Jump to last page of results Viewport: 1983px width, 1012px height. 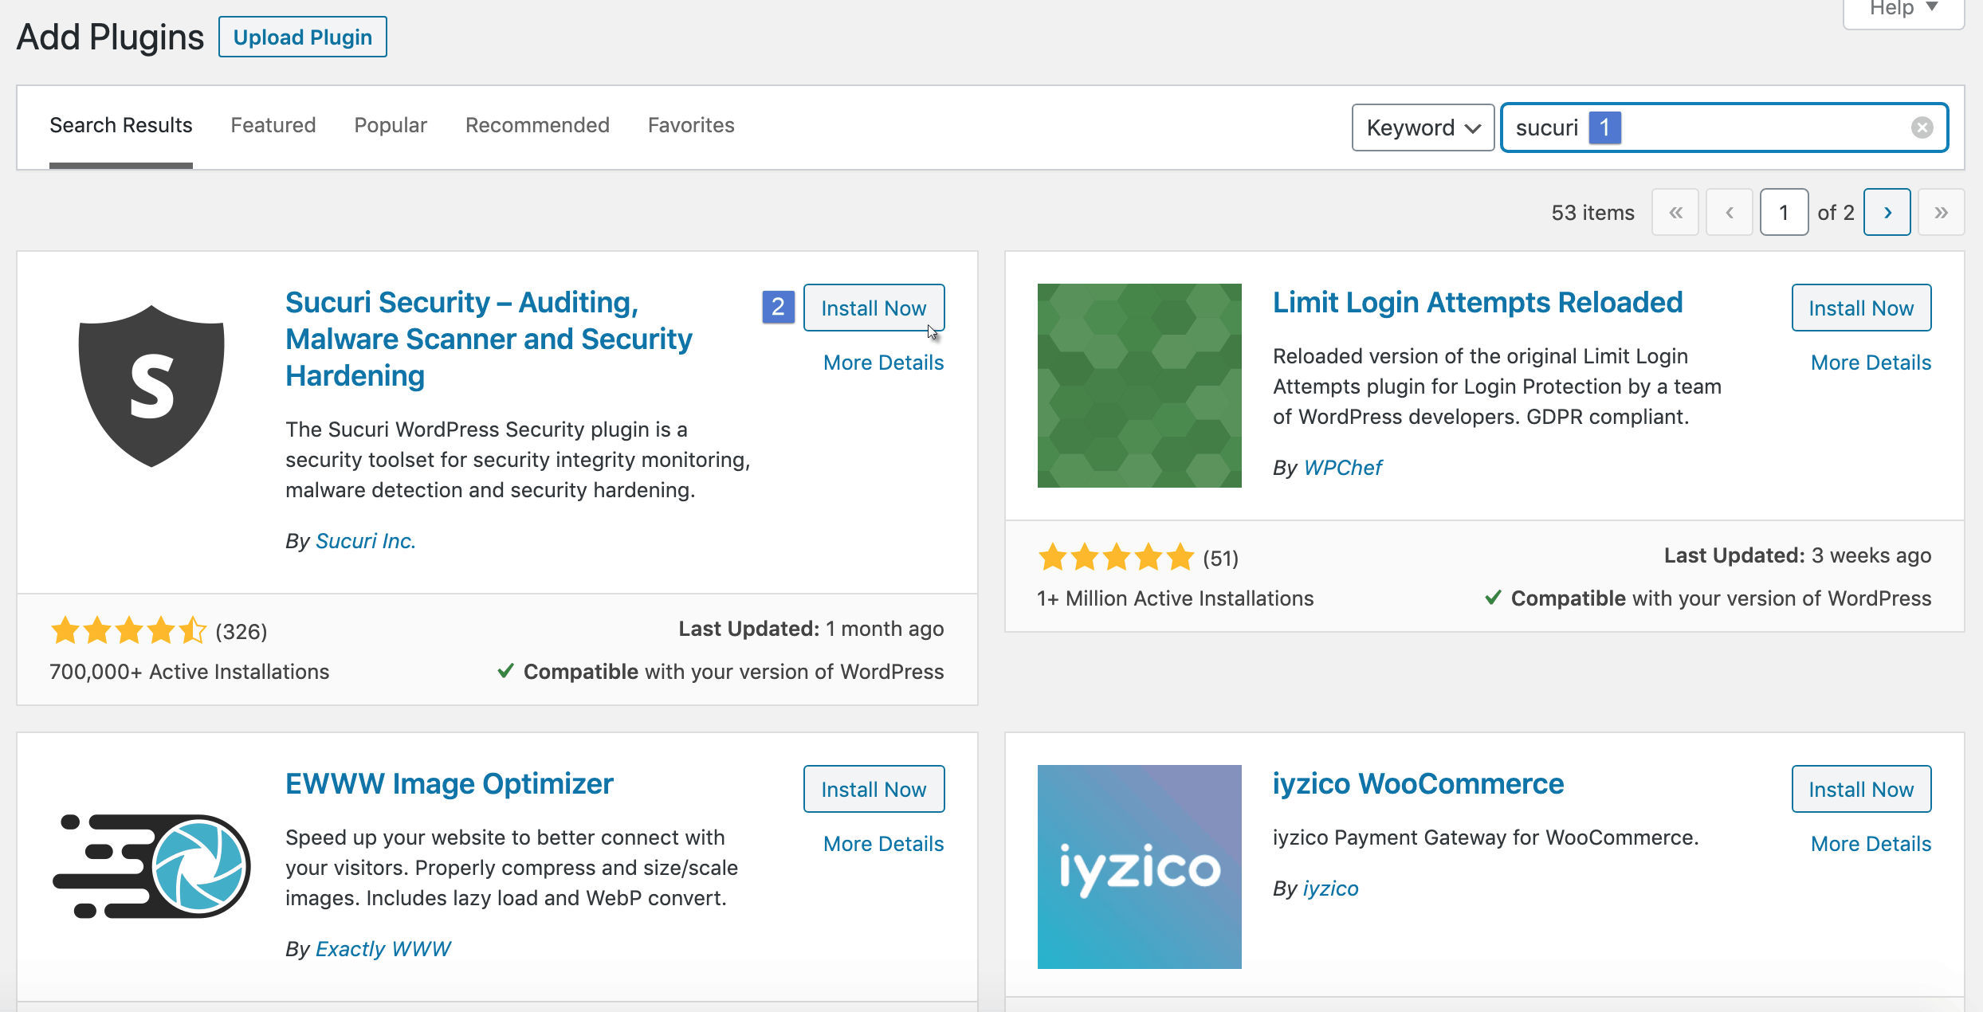click(x=1941, y=212)
